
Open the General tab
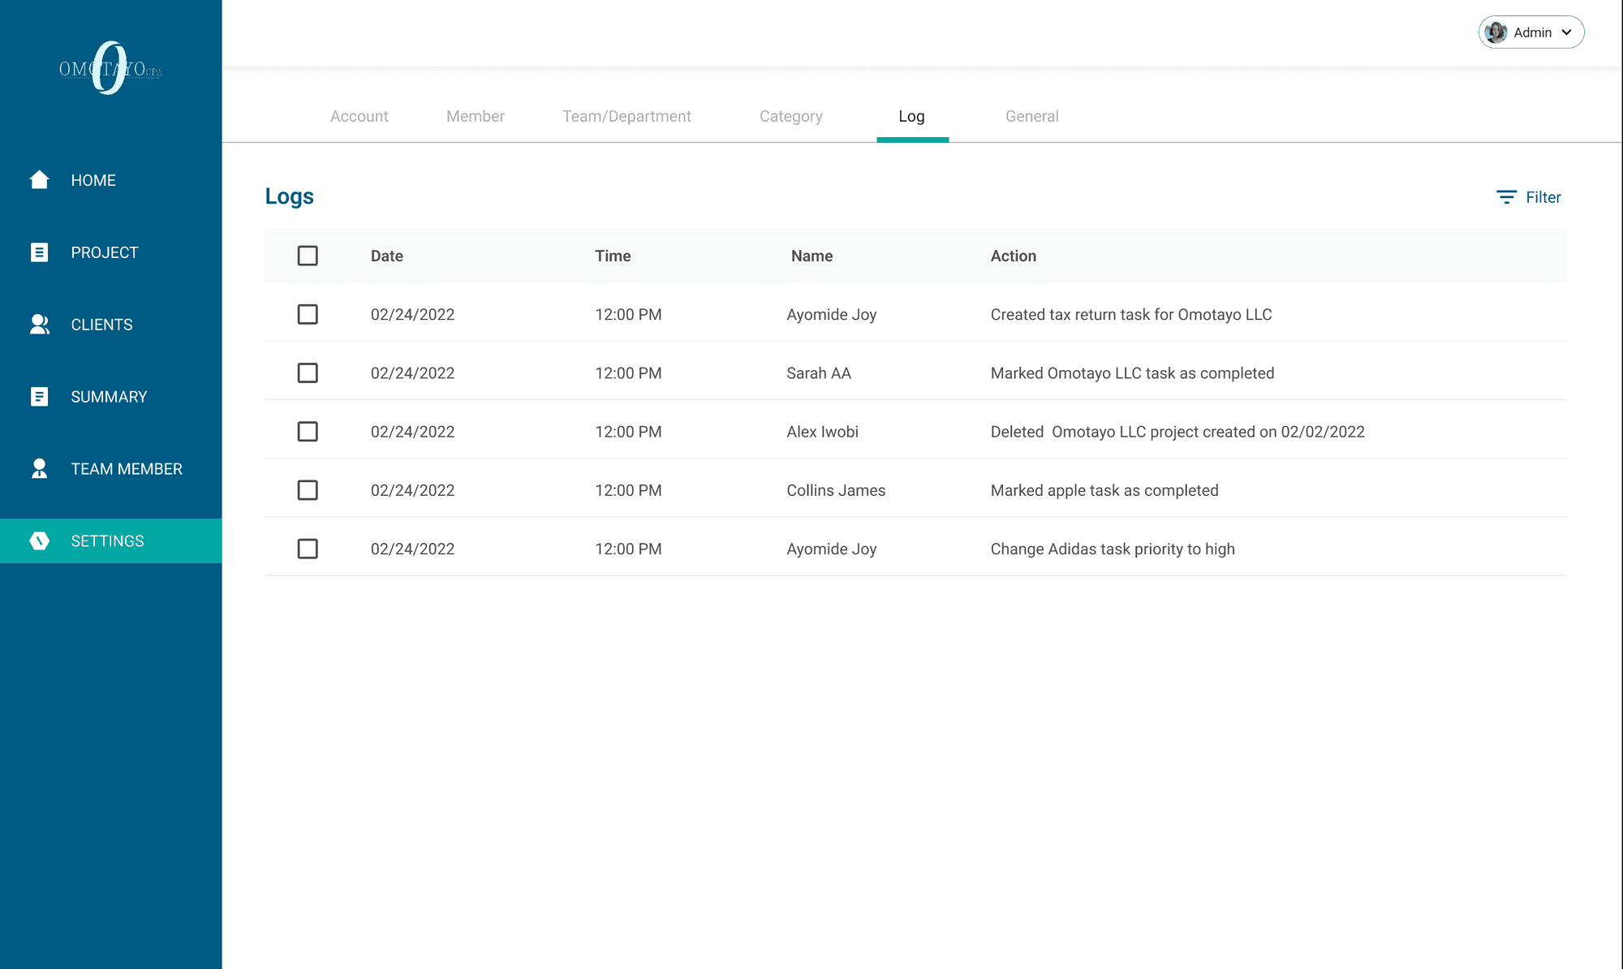point(1031,116)
